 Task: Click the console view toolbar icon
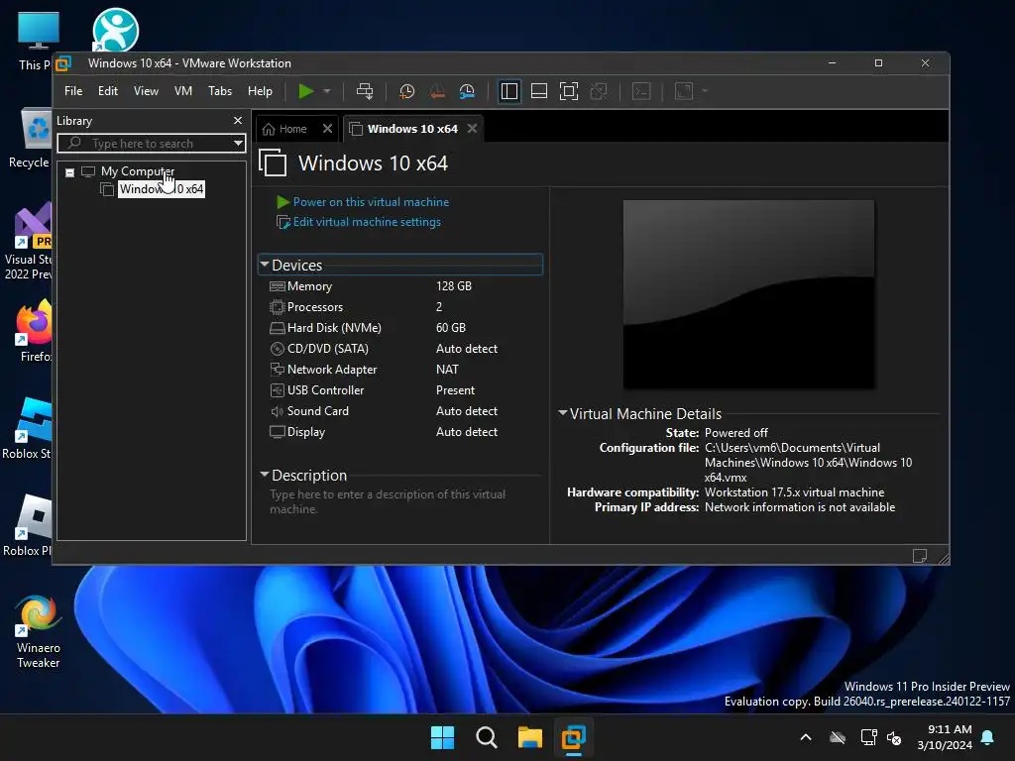(641, 91)
